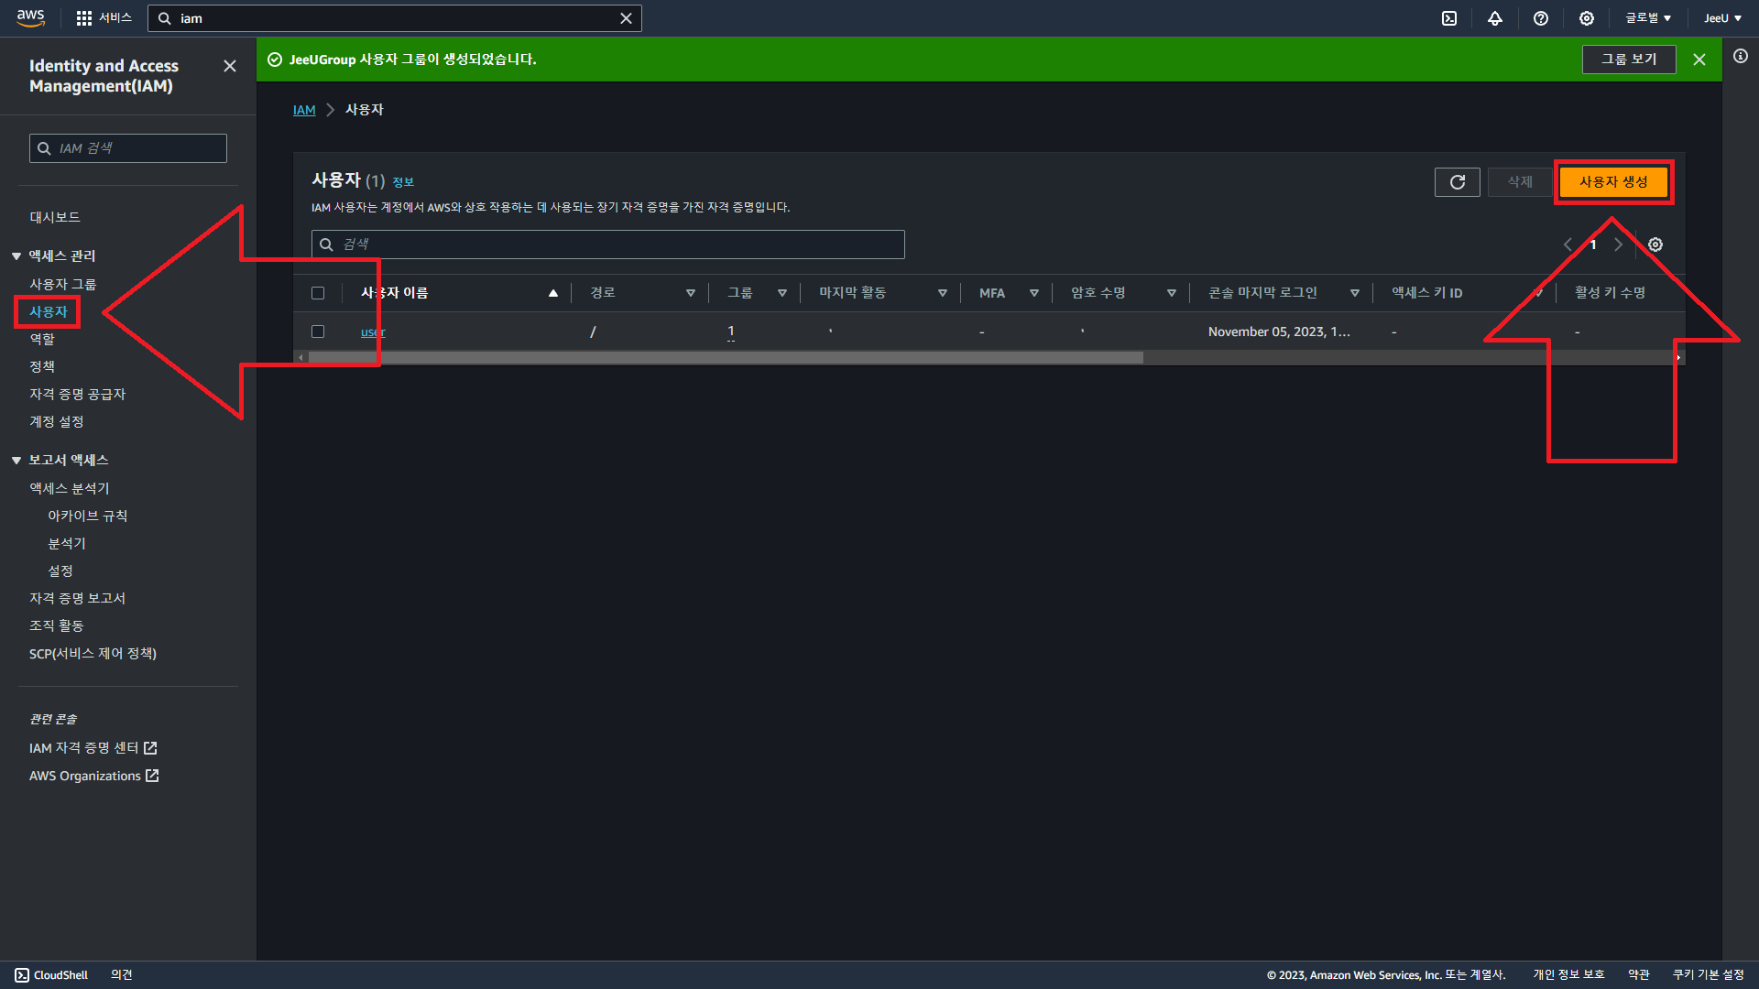Click the orange 사용자 생성 button

point(1613,182)
